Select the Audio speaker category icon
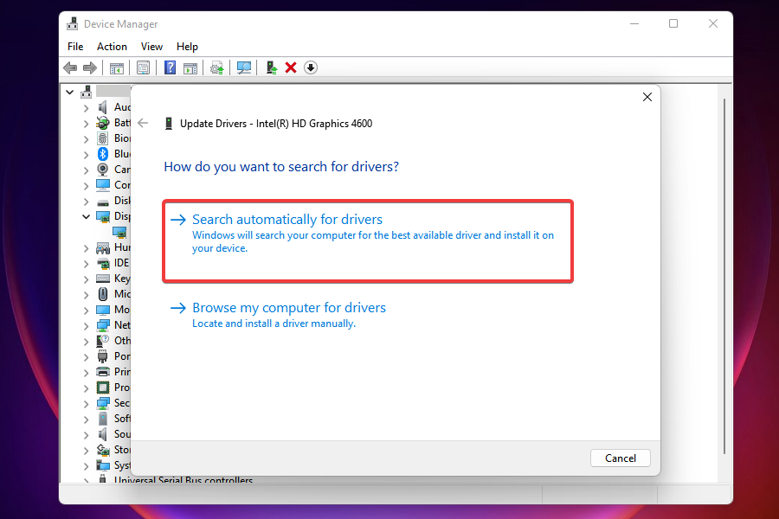The image size is (779, 519). pos(103,107)
